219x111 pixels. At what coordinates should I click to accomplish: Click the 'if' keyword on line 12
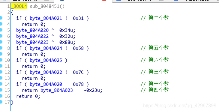pyautogui.click(x=19, y=72)
